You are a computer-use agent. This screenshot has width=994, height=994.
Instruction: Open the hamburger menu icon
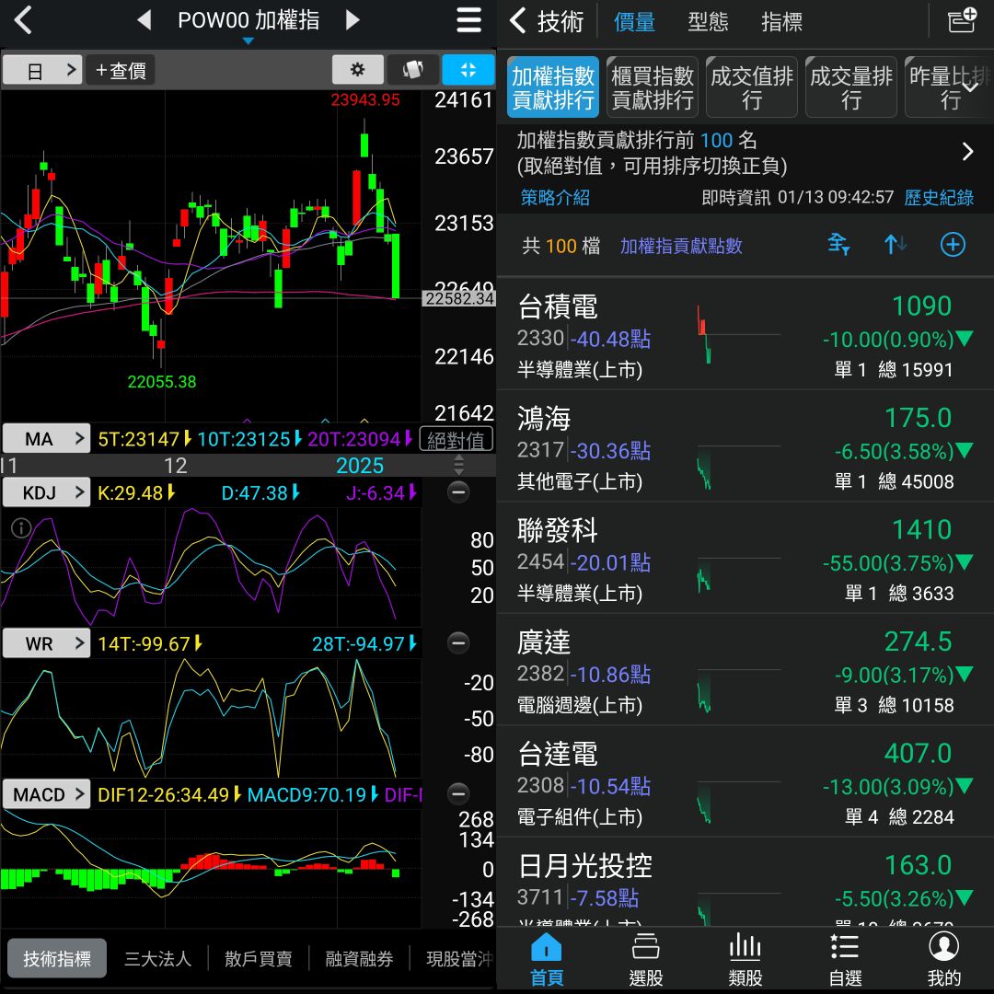[x=468, y=21]
